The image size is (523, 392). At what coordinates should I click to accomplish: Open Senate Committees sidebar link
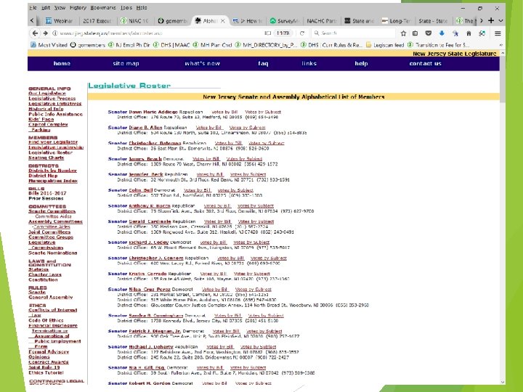(52, 211)
